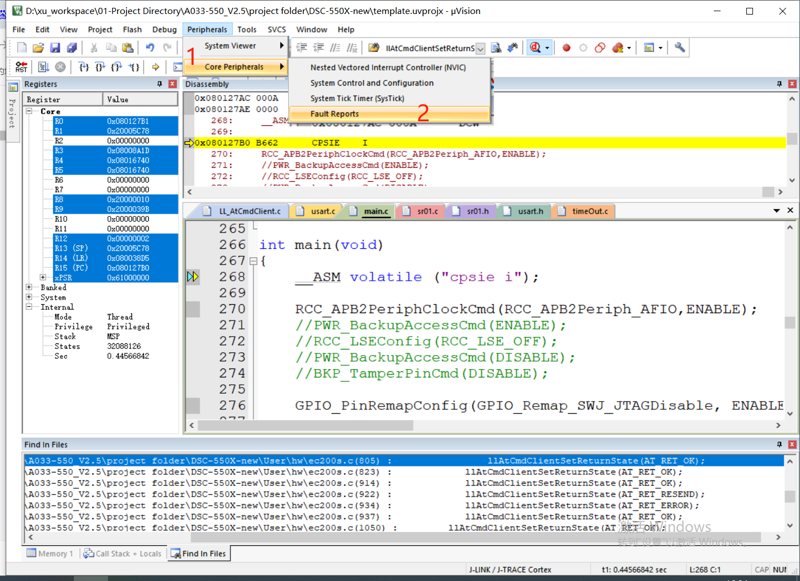Viewport: 800px width, 581px height.
Task: Collapse the main function code fold
Action: coord(253,261)
